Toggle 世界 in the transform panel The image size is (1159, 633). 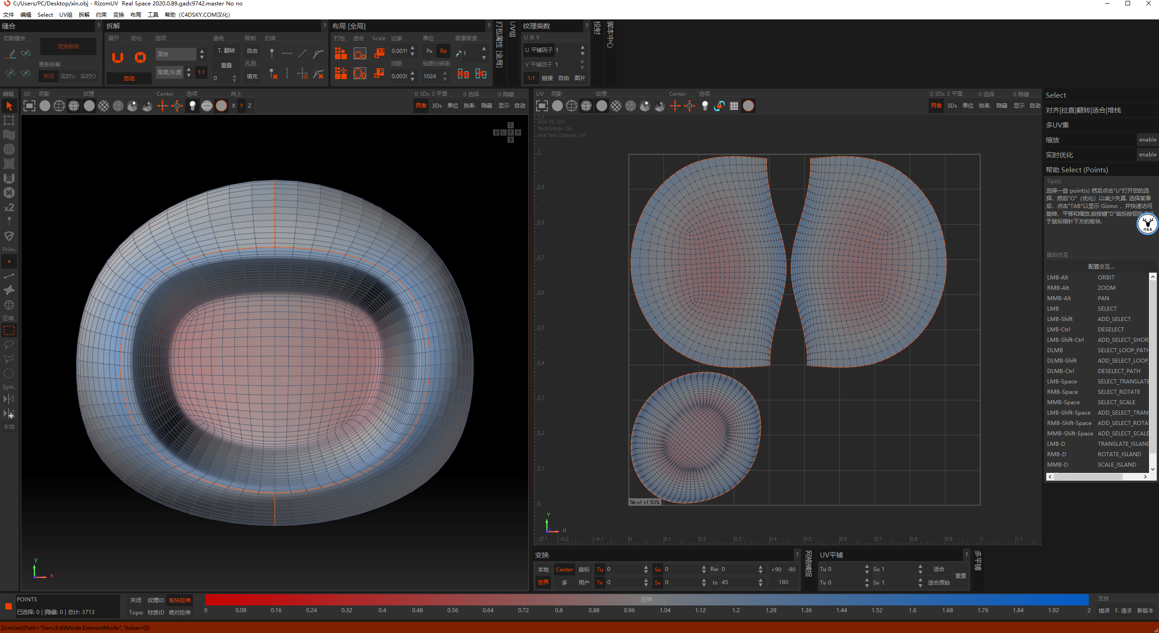coord(543,582)
